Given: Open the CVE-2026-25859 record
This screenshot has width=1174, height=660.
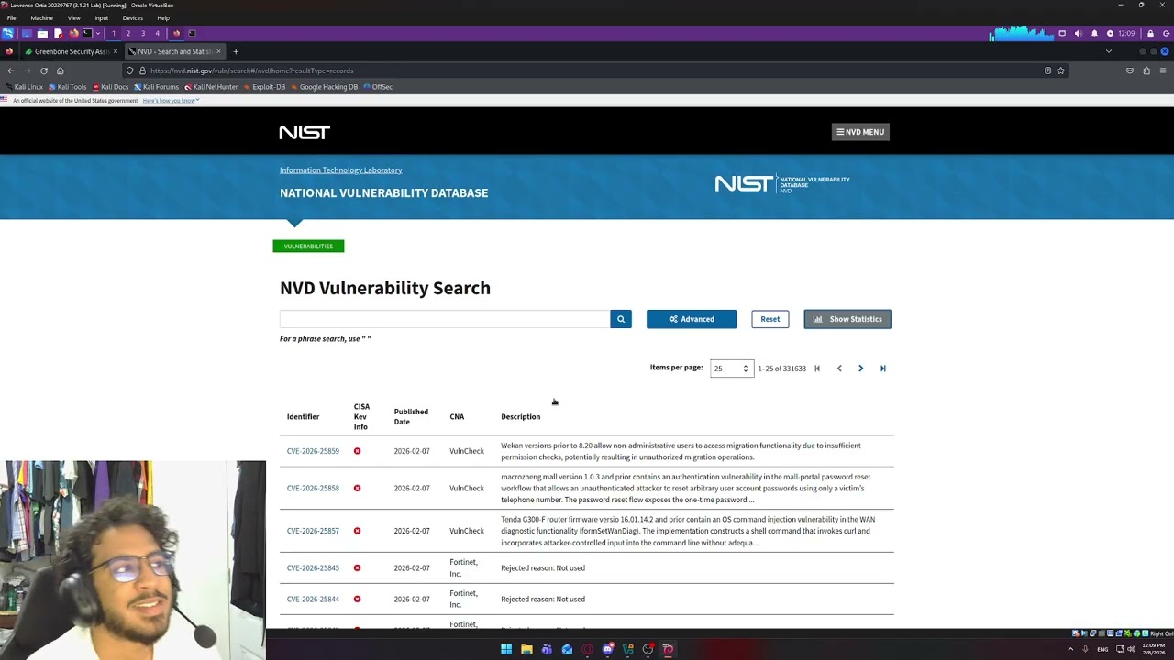Looking at the screenshot, I should [x=313, y=451].
